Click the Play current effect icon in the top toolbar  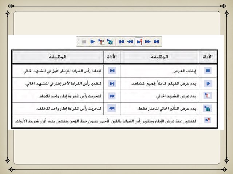(x=110, y=42)
